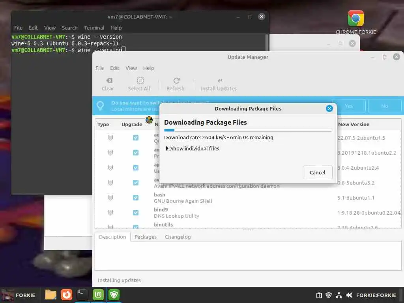The image size is (404, 303).
Task: Expand Show individual files
Action: [192, 148]
